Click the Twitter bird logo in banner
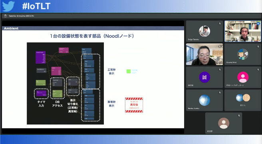Image resolution: width=262 pixels, height=144 pixels. [x=8, y=6]
